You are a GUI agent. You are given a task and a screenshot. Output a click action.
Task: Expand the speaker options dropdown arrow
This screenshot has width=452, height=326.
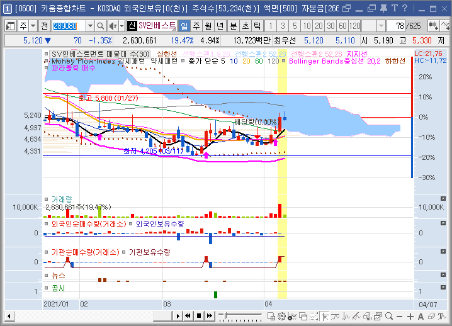click(x=122, y=26)
